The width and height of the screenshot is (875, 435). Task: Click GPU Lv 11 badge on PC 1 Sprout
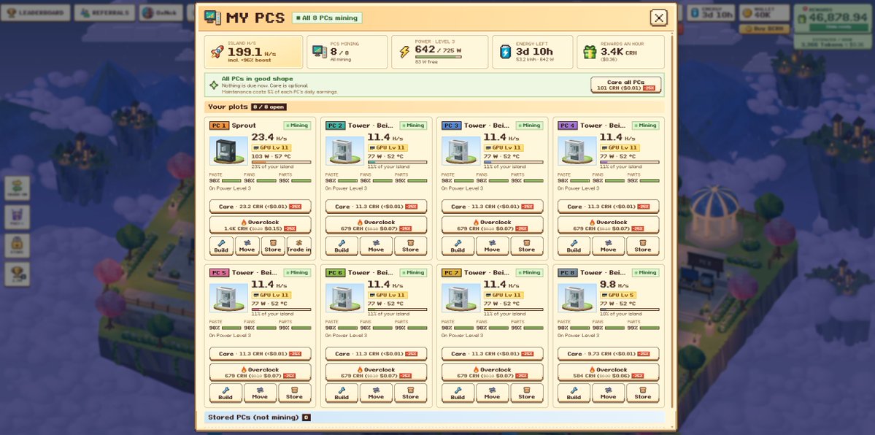(x=271, y=147)
